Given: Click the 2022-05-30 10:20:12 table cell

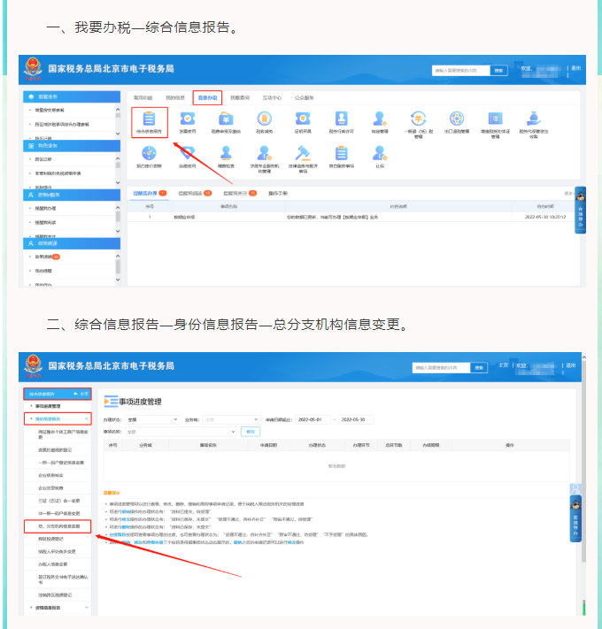Looking at the screenshot, I should [x=545, y=217].
